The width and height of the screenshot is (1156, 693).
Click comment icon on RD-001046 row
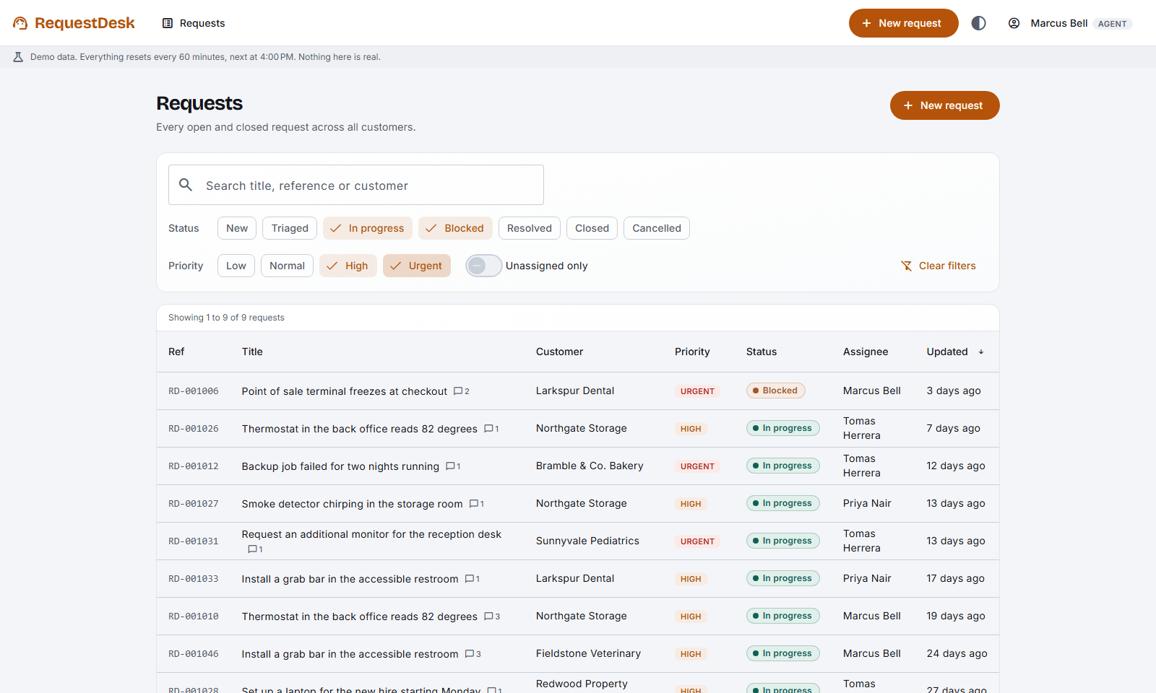pyautogui.click(x=470, y=654)
